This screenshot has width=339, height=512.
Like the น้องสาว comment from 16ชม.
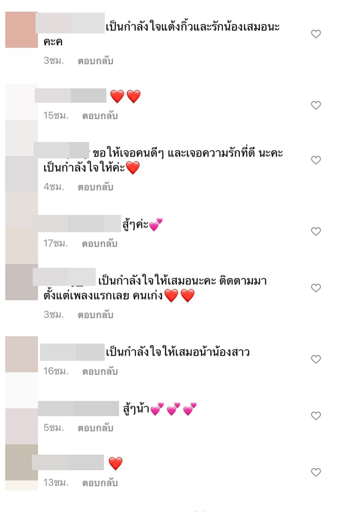point(316,359)
